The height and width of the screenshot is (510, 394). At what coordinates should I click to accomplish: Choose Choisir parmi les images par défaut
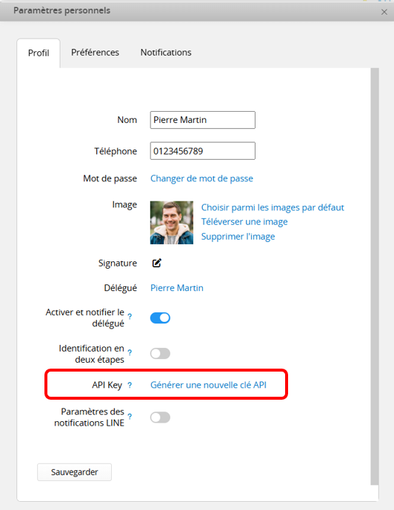(273, 207)
